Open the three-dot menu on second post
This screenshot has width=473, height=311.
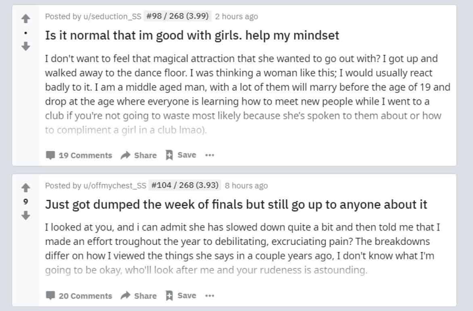pyautogui.click(x=209, y=296)
